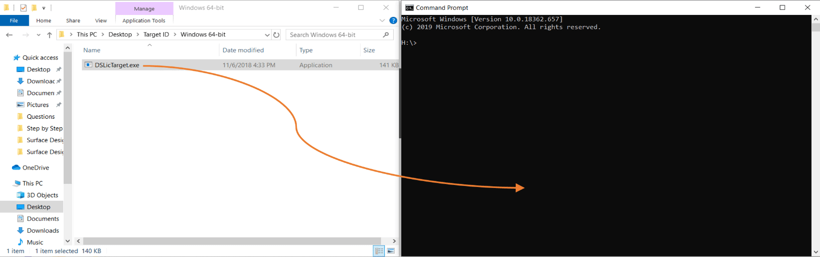
Task: Open Downloads under This PC
Action: tap(43, 231)
